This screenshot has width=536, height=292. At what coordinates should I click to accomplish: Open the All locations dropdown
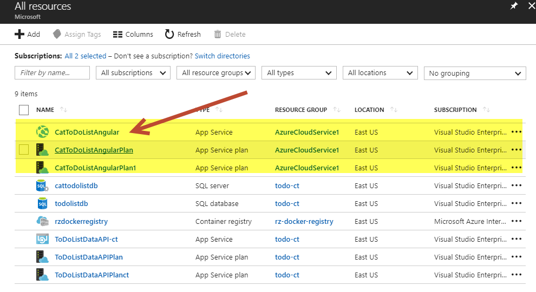click(380, 73)
